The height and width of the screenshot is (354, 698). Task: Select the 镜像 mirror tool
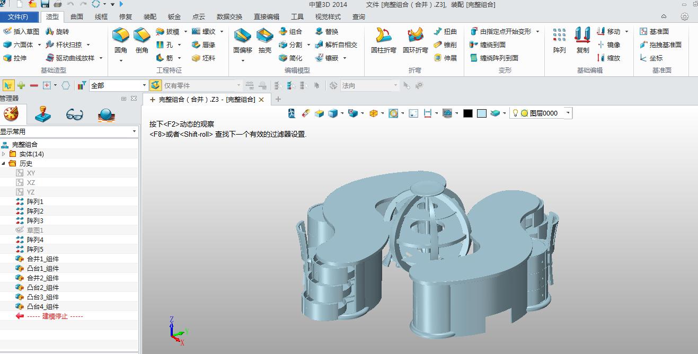608,45
